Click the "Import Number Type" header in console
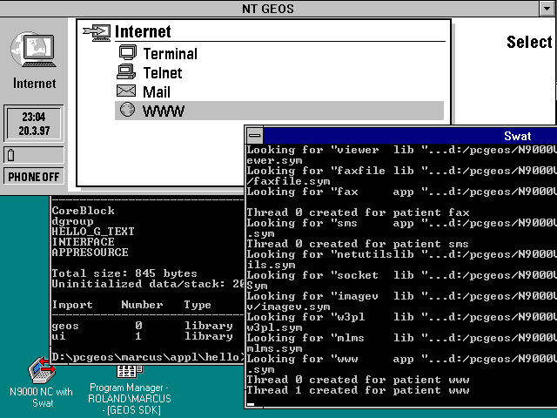This screenshot has width=557, height=418. pos(131,305)
